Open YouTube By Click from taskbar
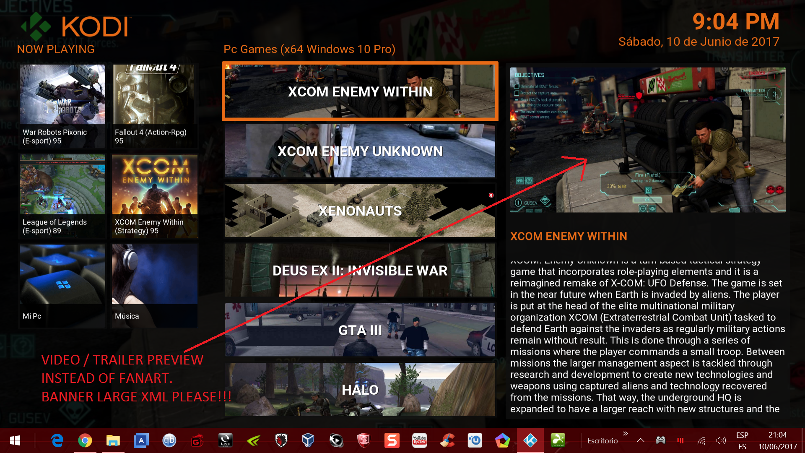Image resolution: width=805 pixels, height=453 pixels. [419, 440]
